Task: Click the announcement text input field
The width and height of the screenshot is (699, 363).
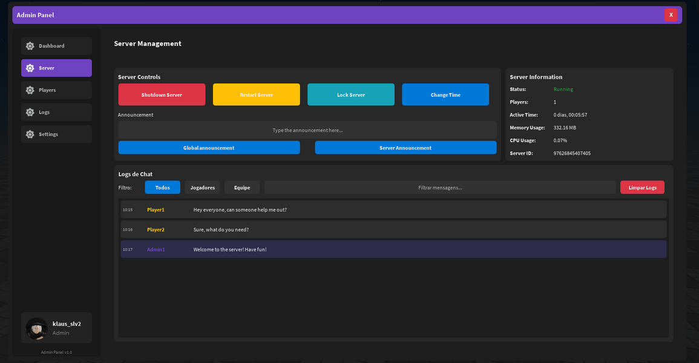Action: [x=307, y=129]
